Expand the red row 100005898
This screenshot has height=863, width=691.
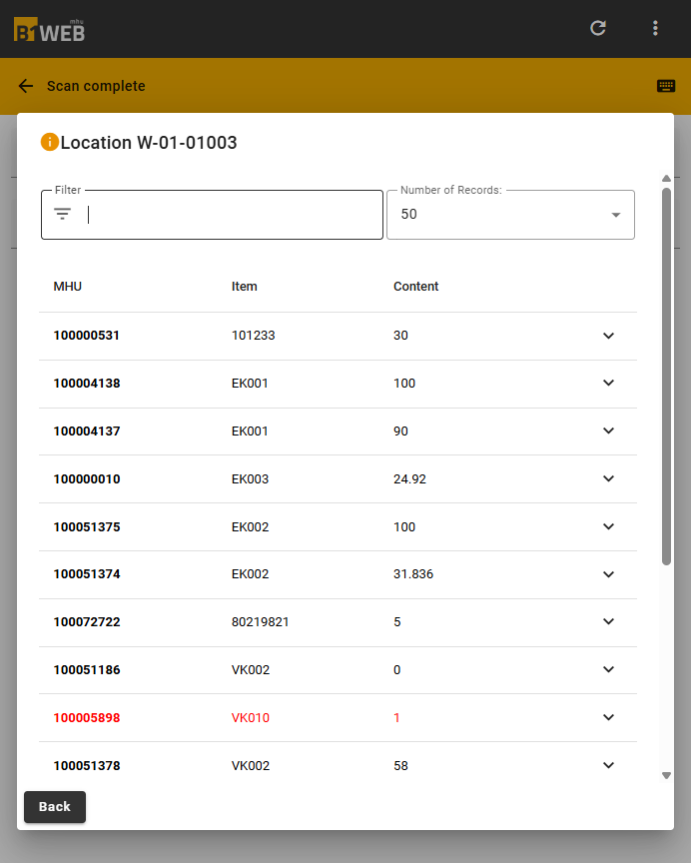(x=608, y=718)
